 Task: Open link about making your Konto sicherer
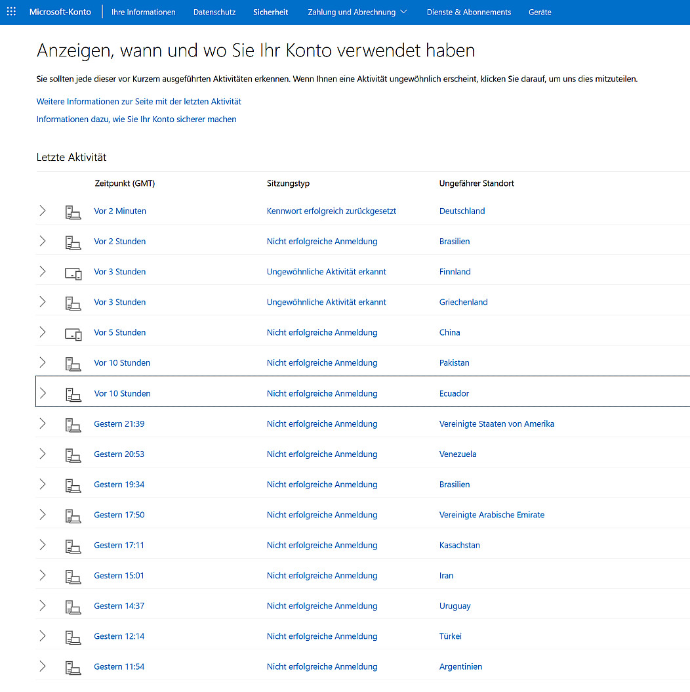[x=136, y=119]
